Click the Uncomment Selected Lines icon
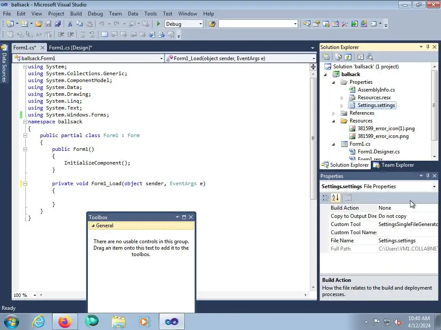The width and height of the screenshot is (441, 330). pos(92,34)
